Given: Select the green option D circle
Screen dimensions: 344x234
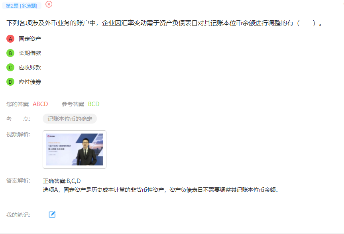Looking at the screenshot, I should click(10, 82).
